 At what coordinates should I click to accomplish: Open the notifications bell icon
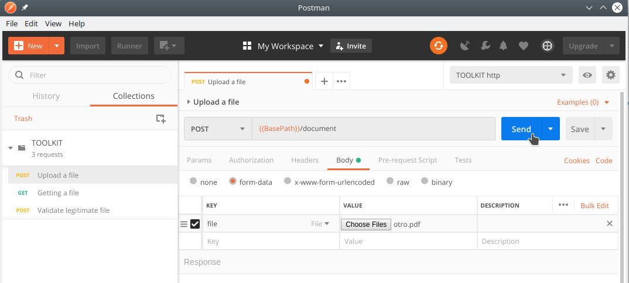(x=503, y=46)
